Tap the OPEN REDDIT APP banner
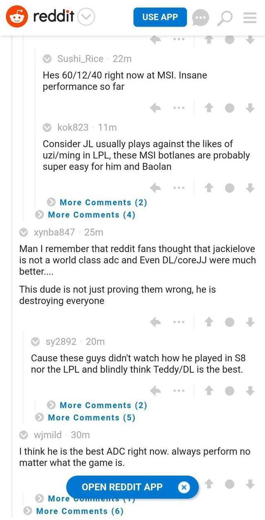This screenshot has height=520, width=265. coord(122,487)
